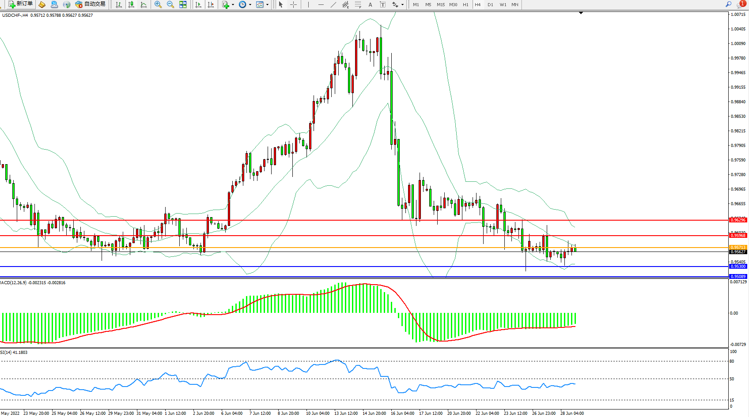Viewport: 749px width, 417px height.
Task: Click the New Order (新订单) button
Action: tap(20, 4)
